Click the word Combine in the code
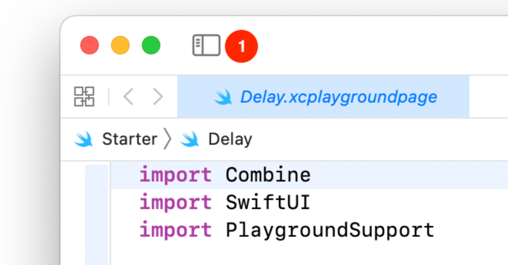The width and height of the screenshot is (508, 265). click(268, 175)
